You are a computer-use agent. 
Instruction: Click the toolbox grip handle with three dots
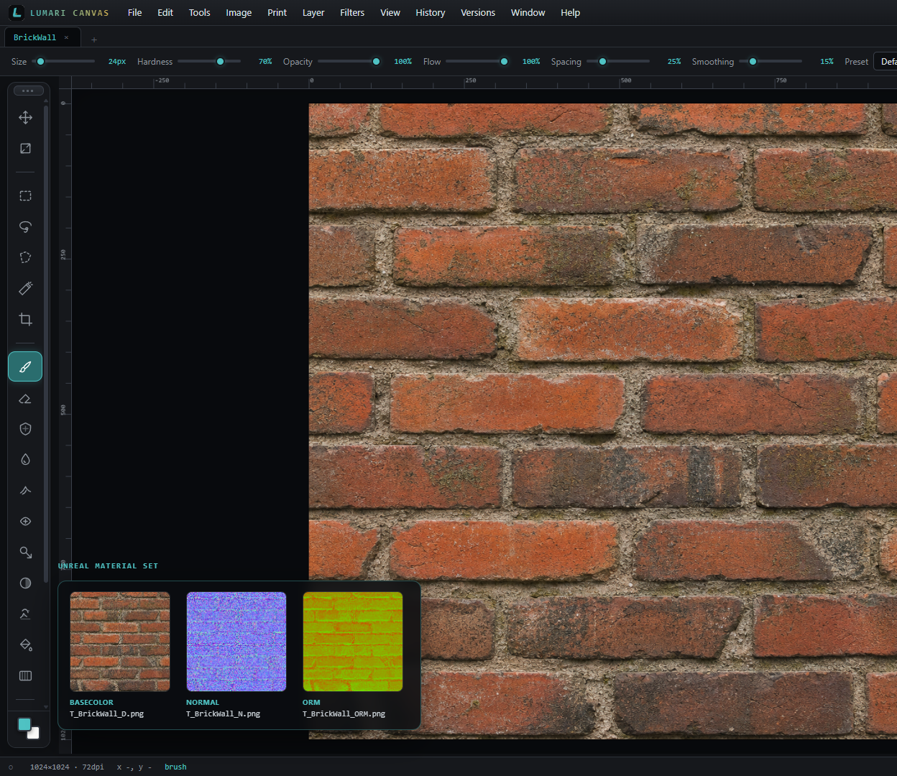pyautogui.click(x=28, y=91)
